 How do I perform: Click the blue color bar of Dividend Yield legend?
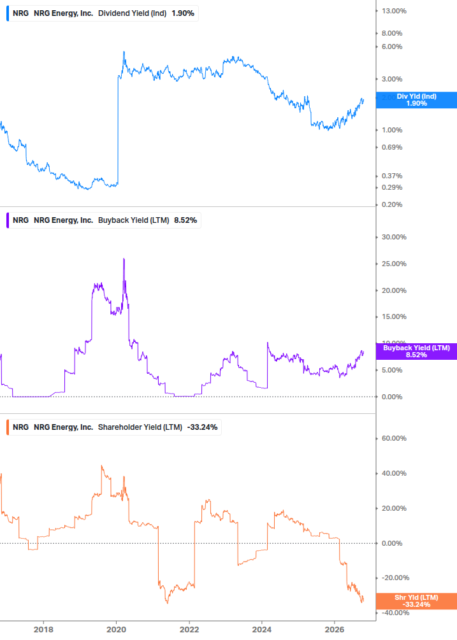tap(8, 13)
